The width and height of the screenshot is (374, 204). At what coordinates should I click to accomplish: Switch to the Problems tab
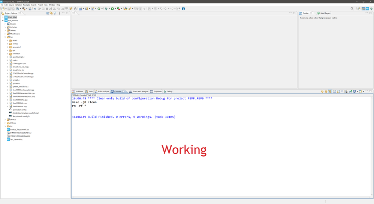[x=78, y=91]
